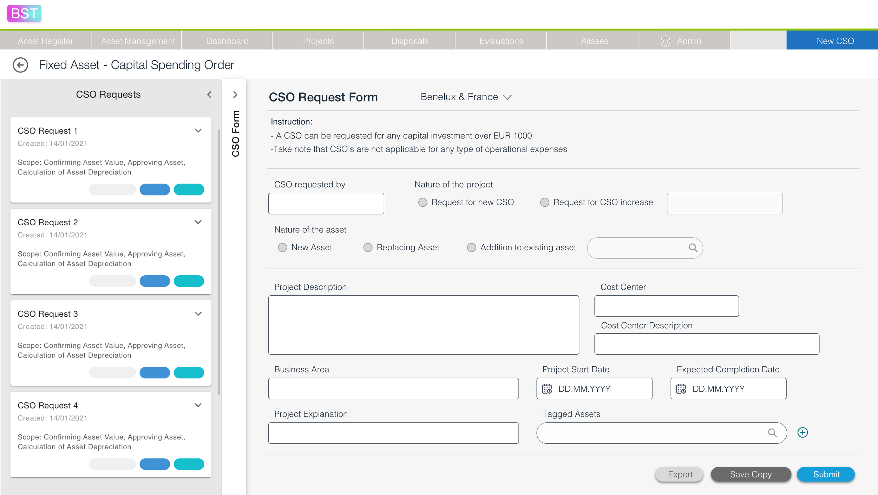878x495 pixels.
Task: Click the search icon beside asset nature options
Action: [693, 248]
